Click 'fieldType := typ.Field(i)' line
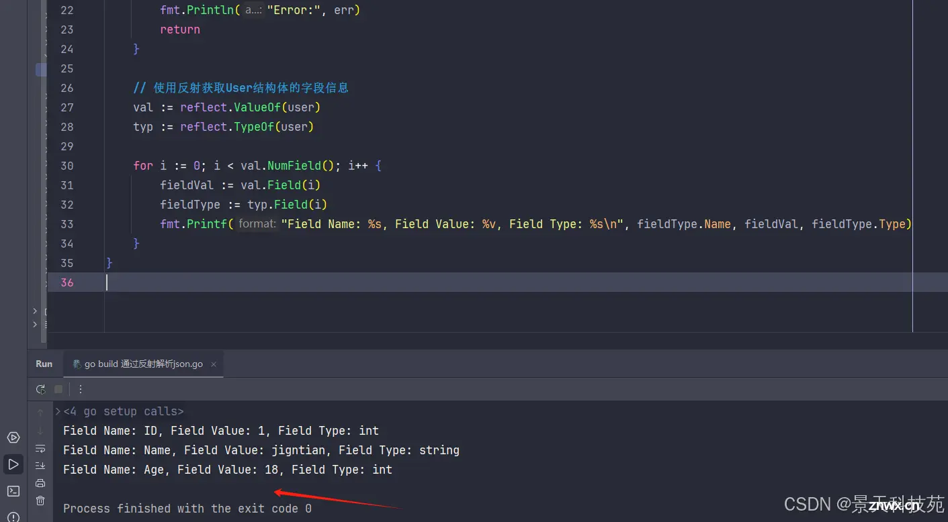948x522 pixels. (x=244, y=205)
